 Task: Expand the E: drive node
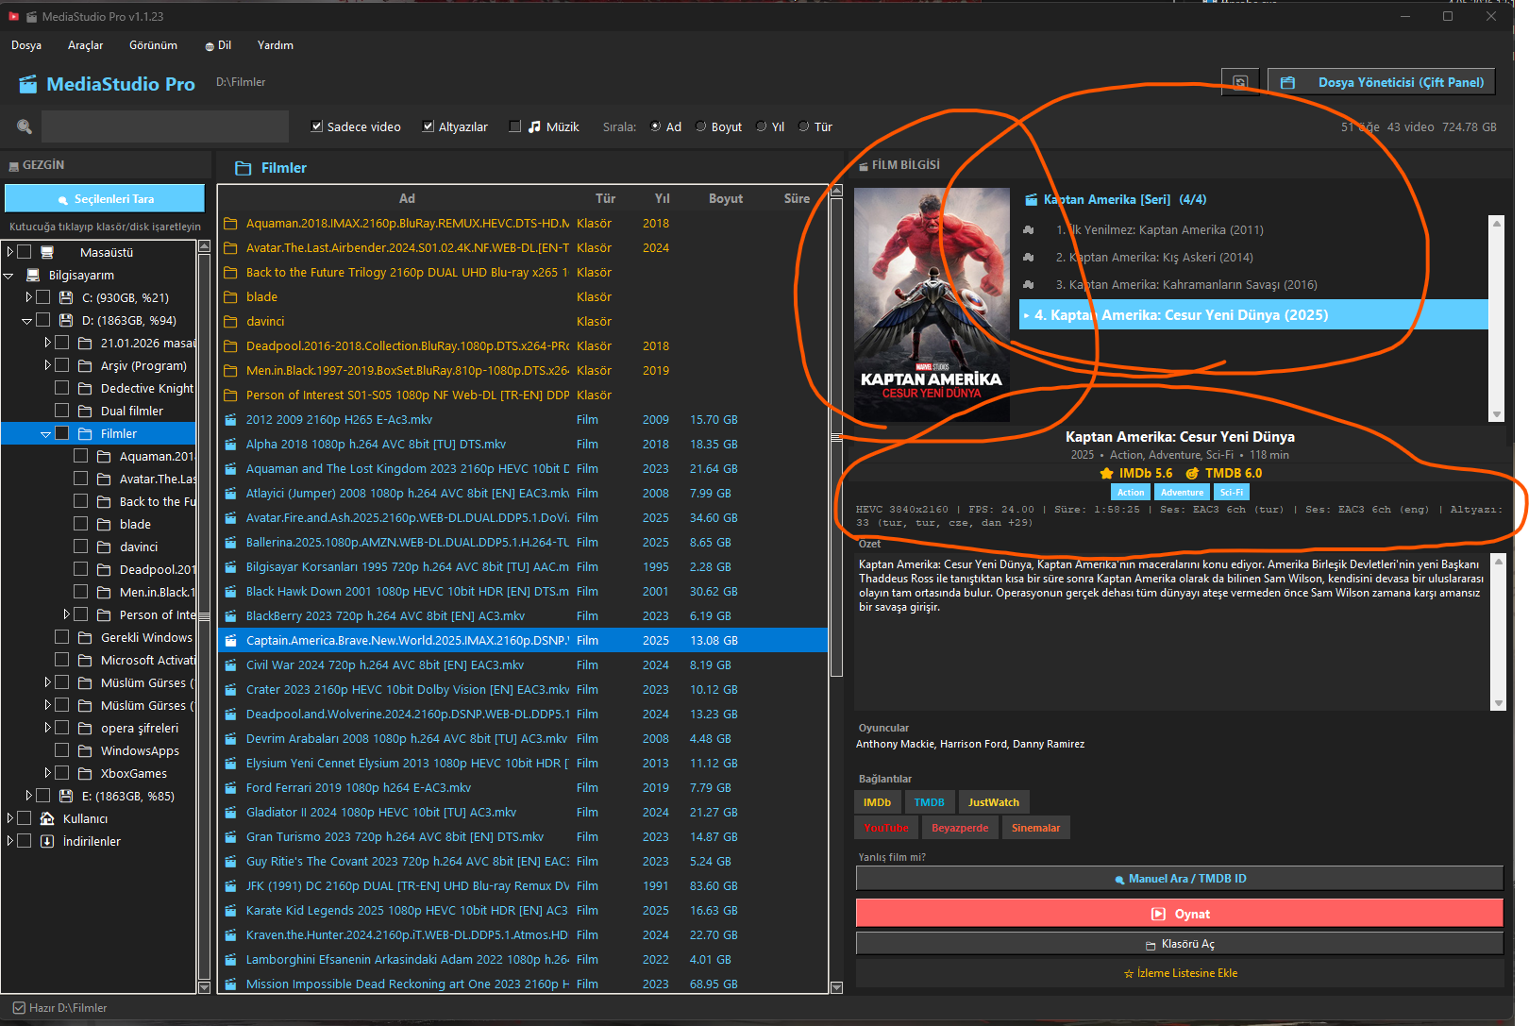tap(28, 796)
